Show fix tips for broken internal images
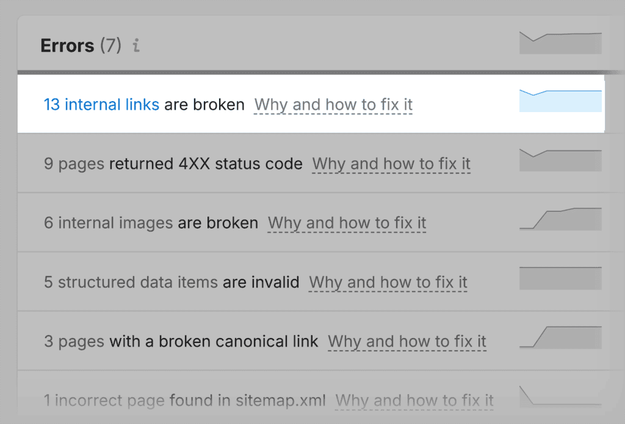Screen dimensions: 625x424 pos(347,223)
